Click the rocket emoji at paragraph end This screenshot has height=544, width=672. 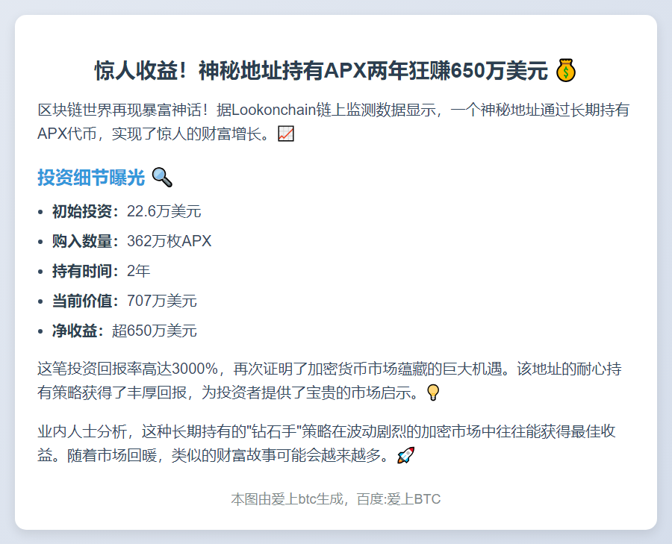pyautogui.click(x=405, y=455)
